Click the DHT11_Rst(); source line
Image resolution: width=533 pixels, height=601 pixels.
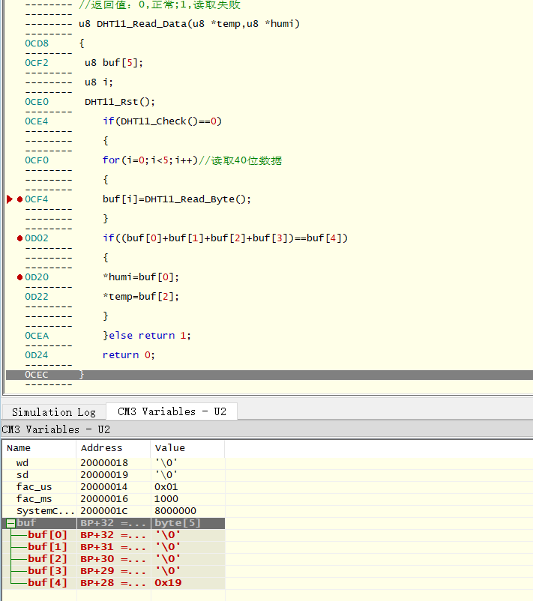tap(120, 102)
